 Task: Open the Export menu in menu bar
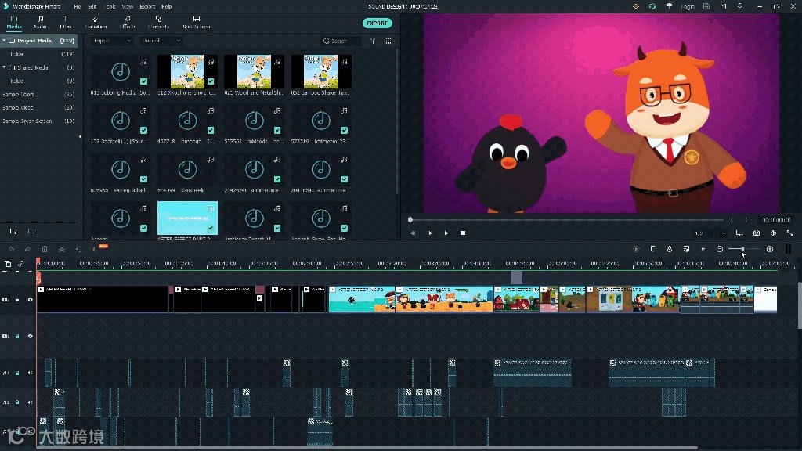[x=147, y=6]
